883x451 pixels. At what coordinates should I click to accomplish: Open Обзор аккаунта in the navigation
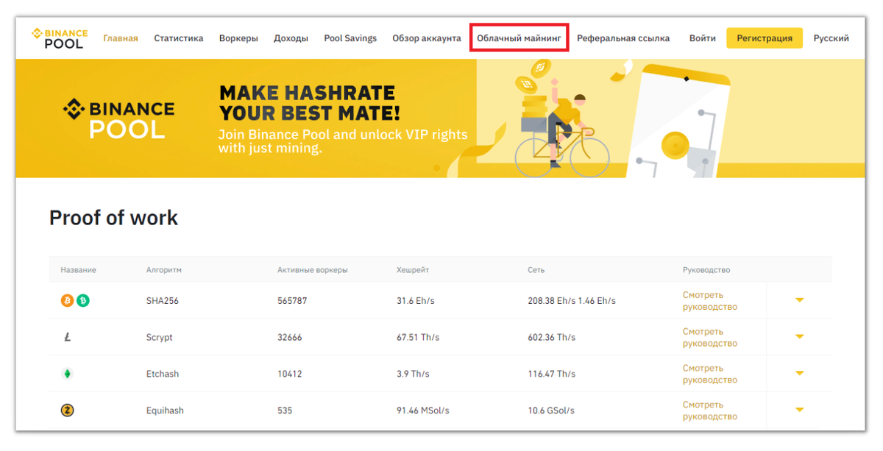[x=427, y=38]
